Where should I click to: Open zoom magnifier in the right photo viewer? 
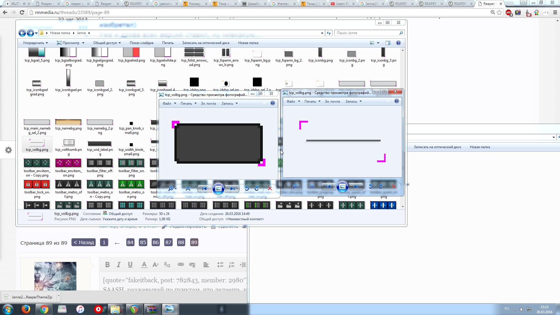tap(295, 186)
